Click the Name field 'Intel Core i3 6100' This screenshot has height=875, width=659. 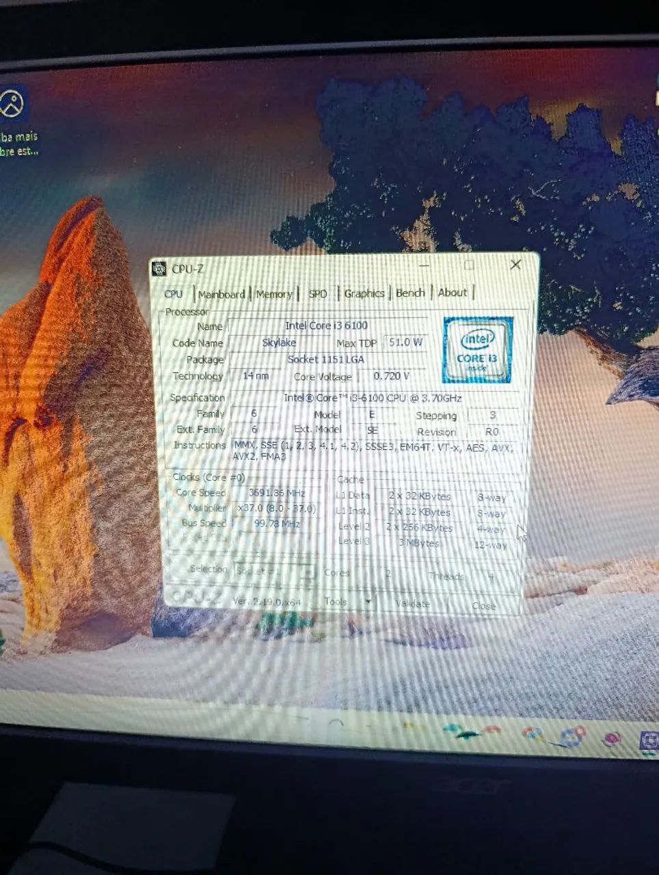327,326
